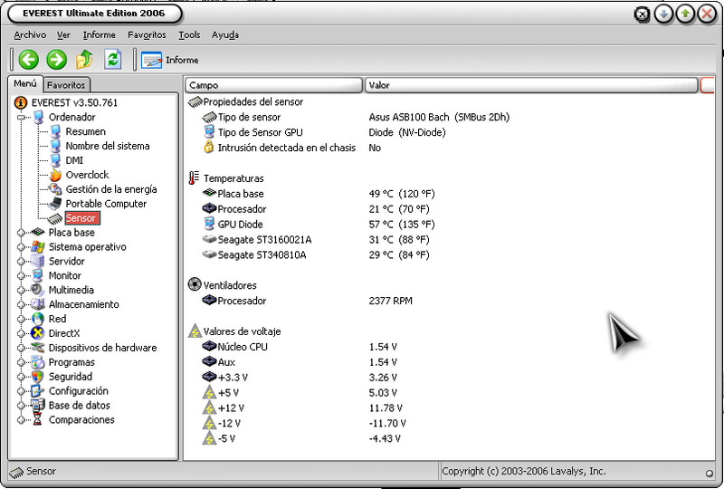Click the Overclock flame icon
Viewport: 724px width, 489px height.
click(x=55, y=175)
